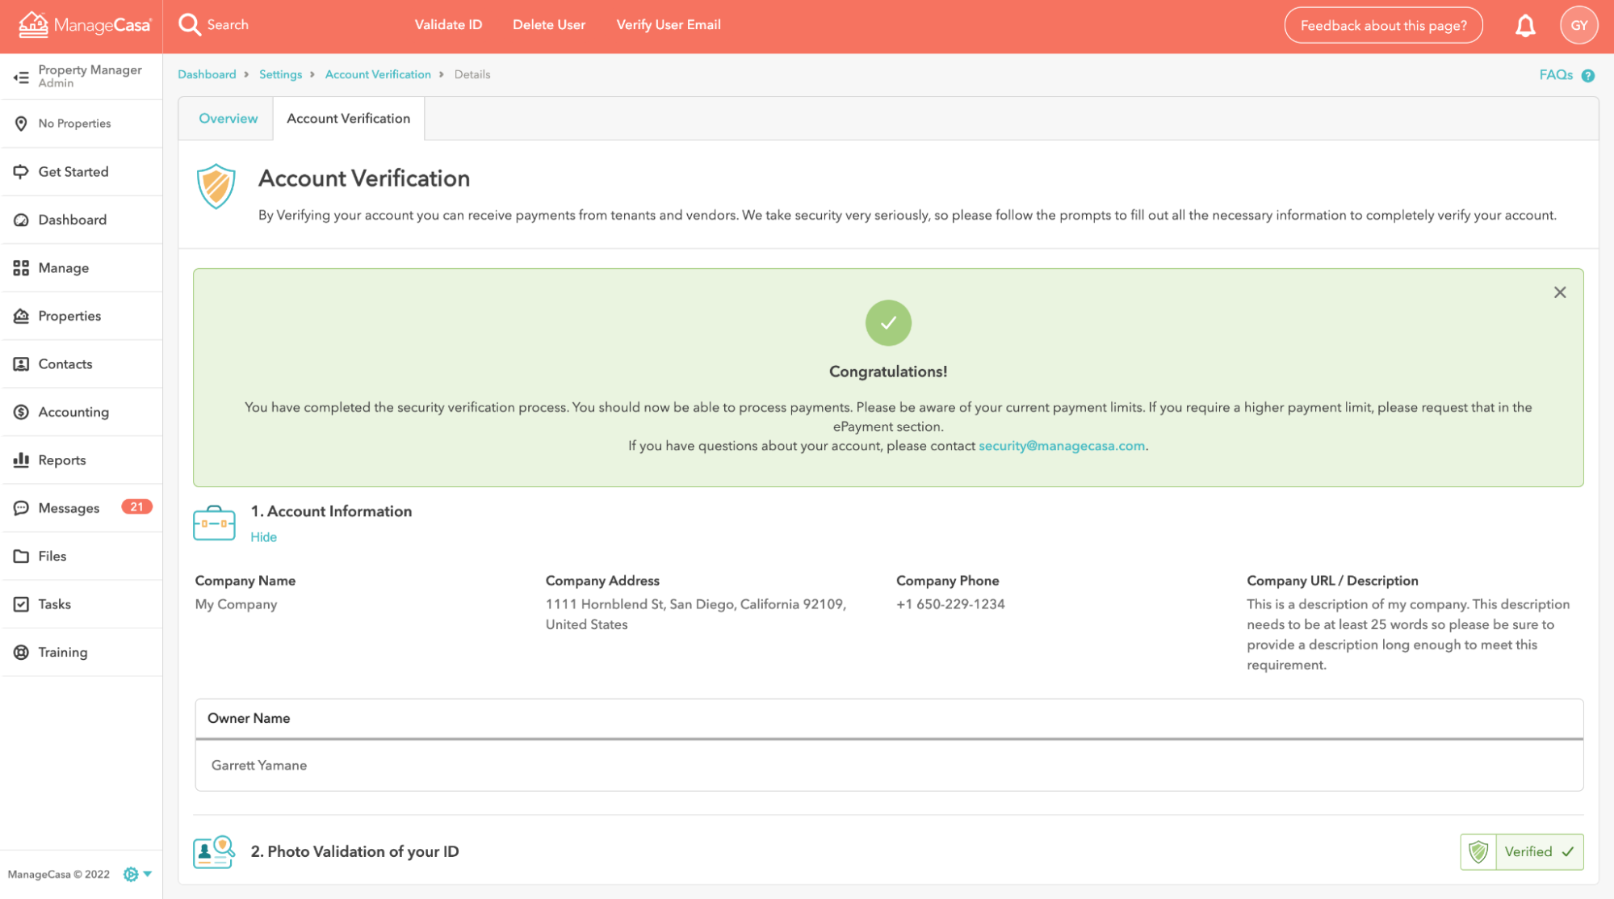Click Validate ID in the top menu

pyautogui.click(x=448, y=25)
